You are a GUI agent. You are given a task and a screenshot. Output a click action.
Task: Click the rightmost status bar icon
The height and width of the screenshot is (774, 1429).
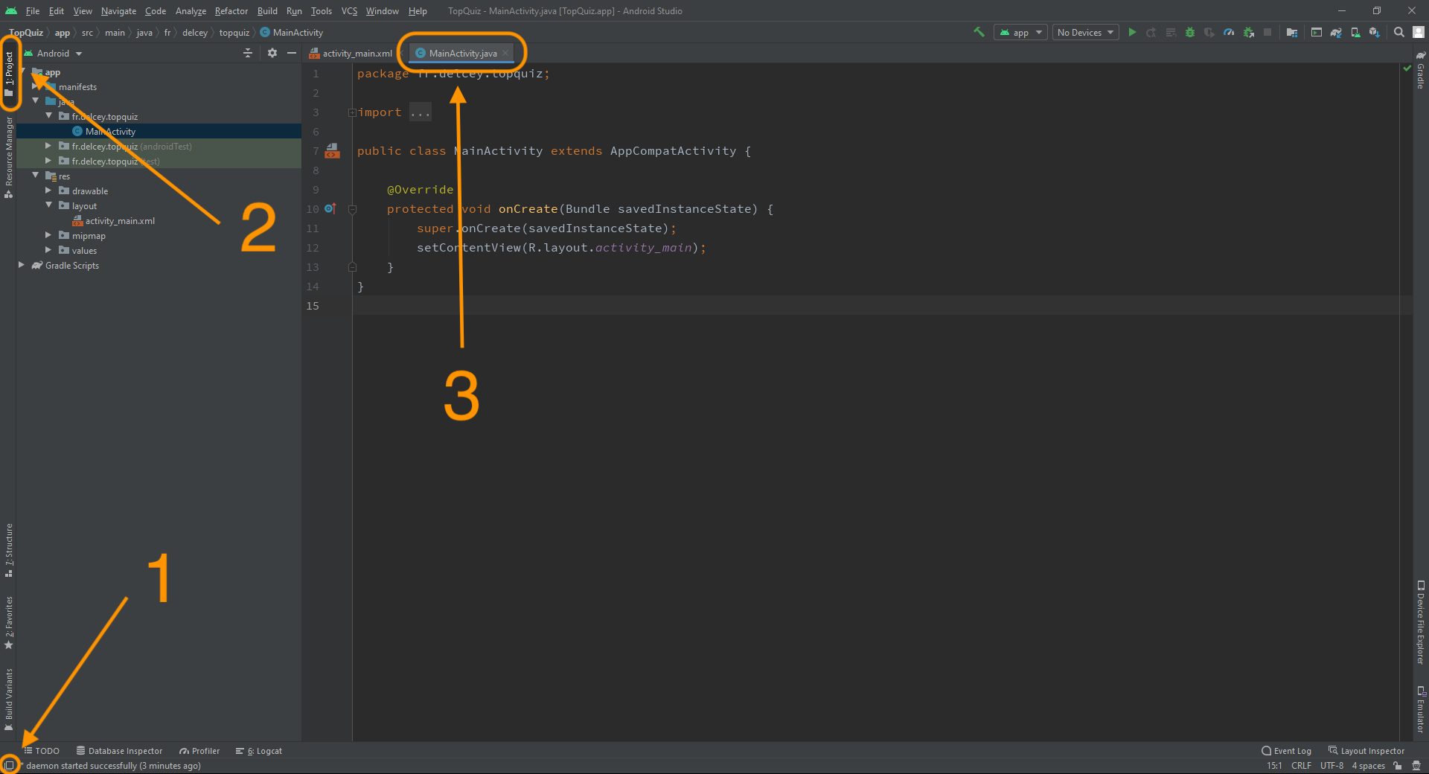click(1416, 765)
